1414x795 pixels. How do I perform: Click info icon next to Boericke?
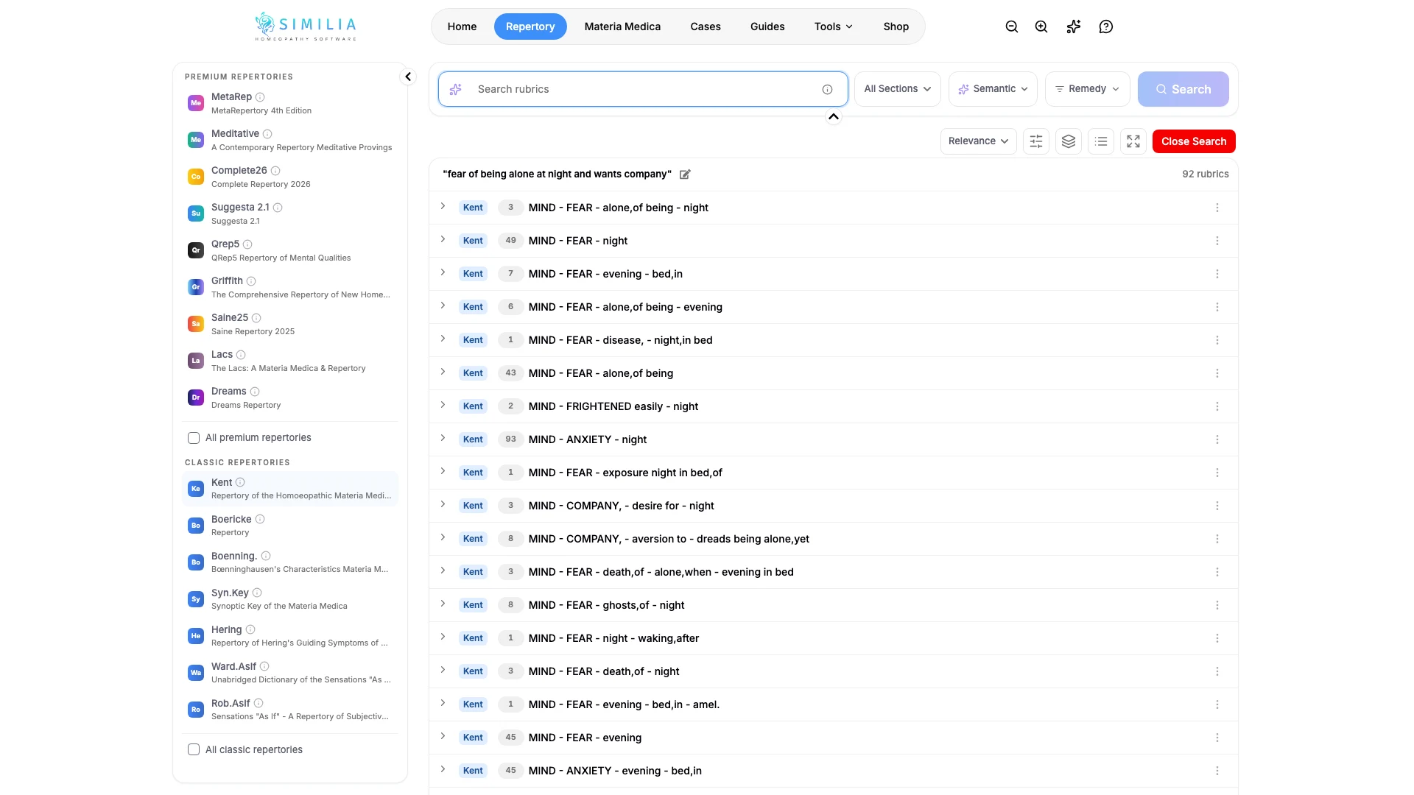(x=260, y=519)
